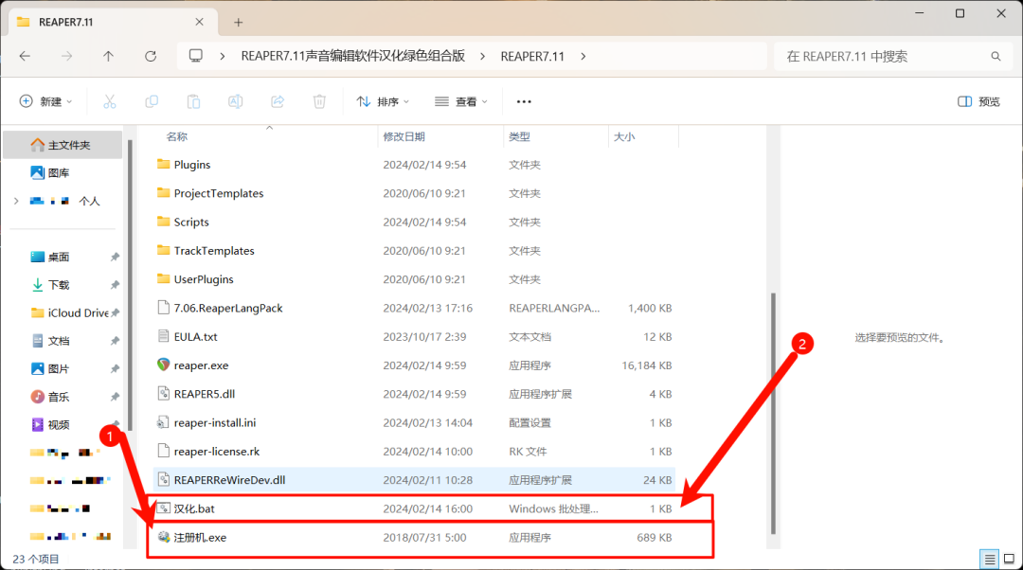This screenshot has height=570, width=1023.
Task: Open the 查看 view dropdown
Action: click(x=461, y=101)
